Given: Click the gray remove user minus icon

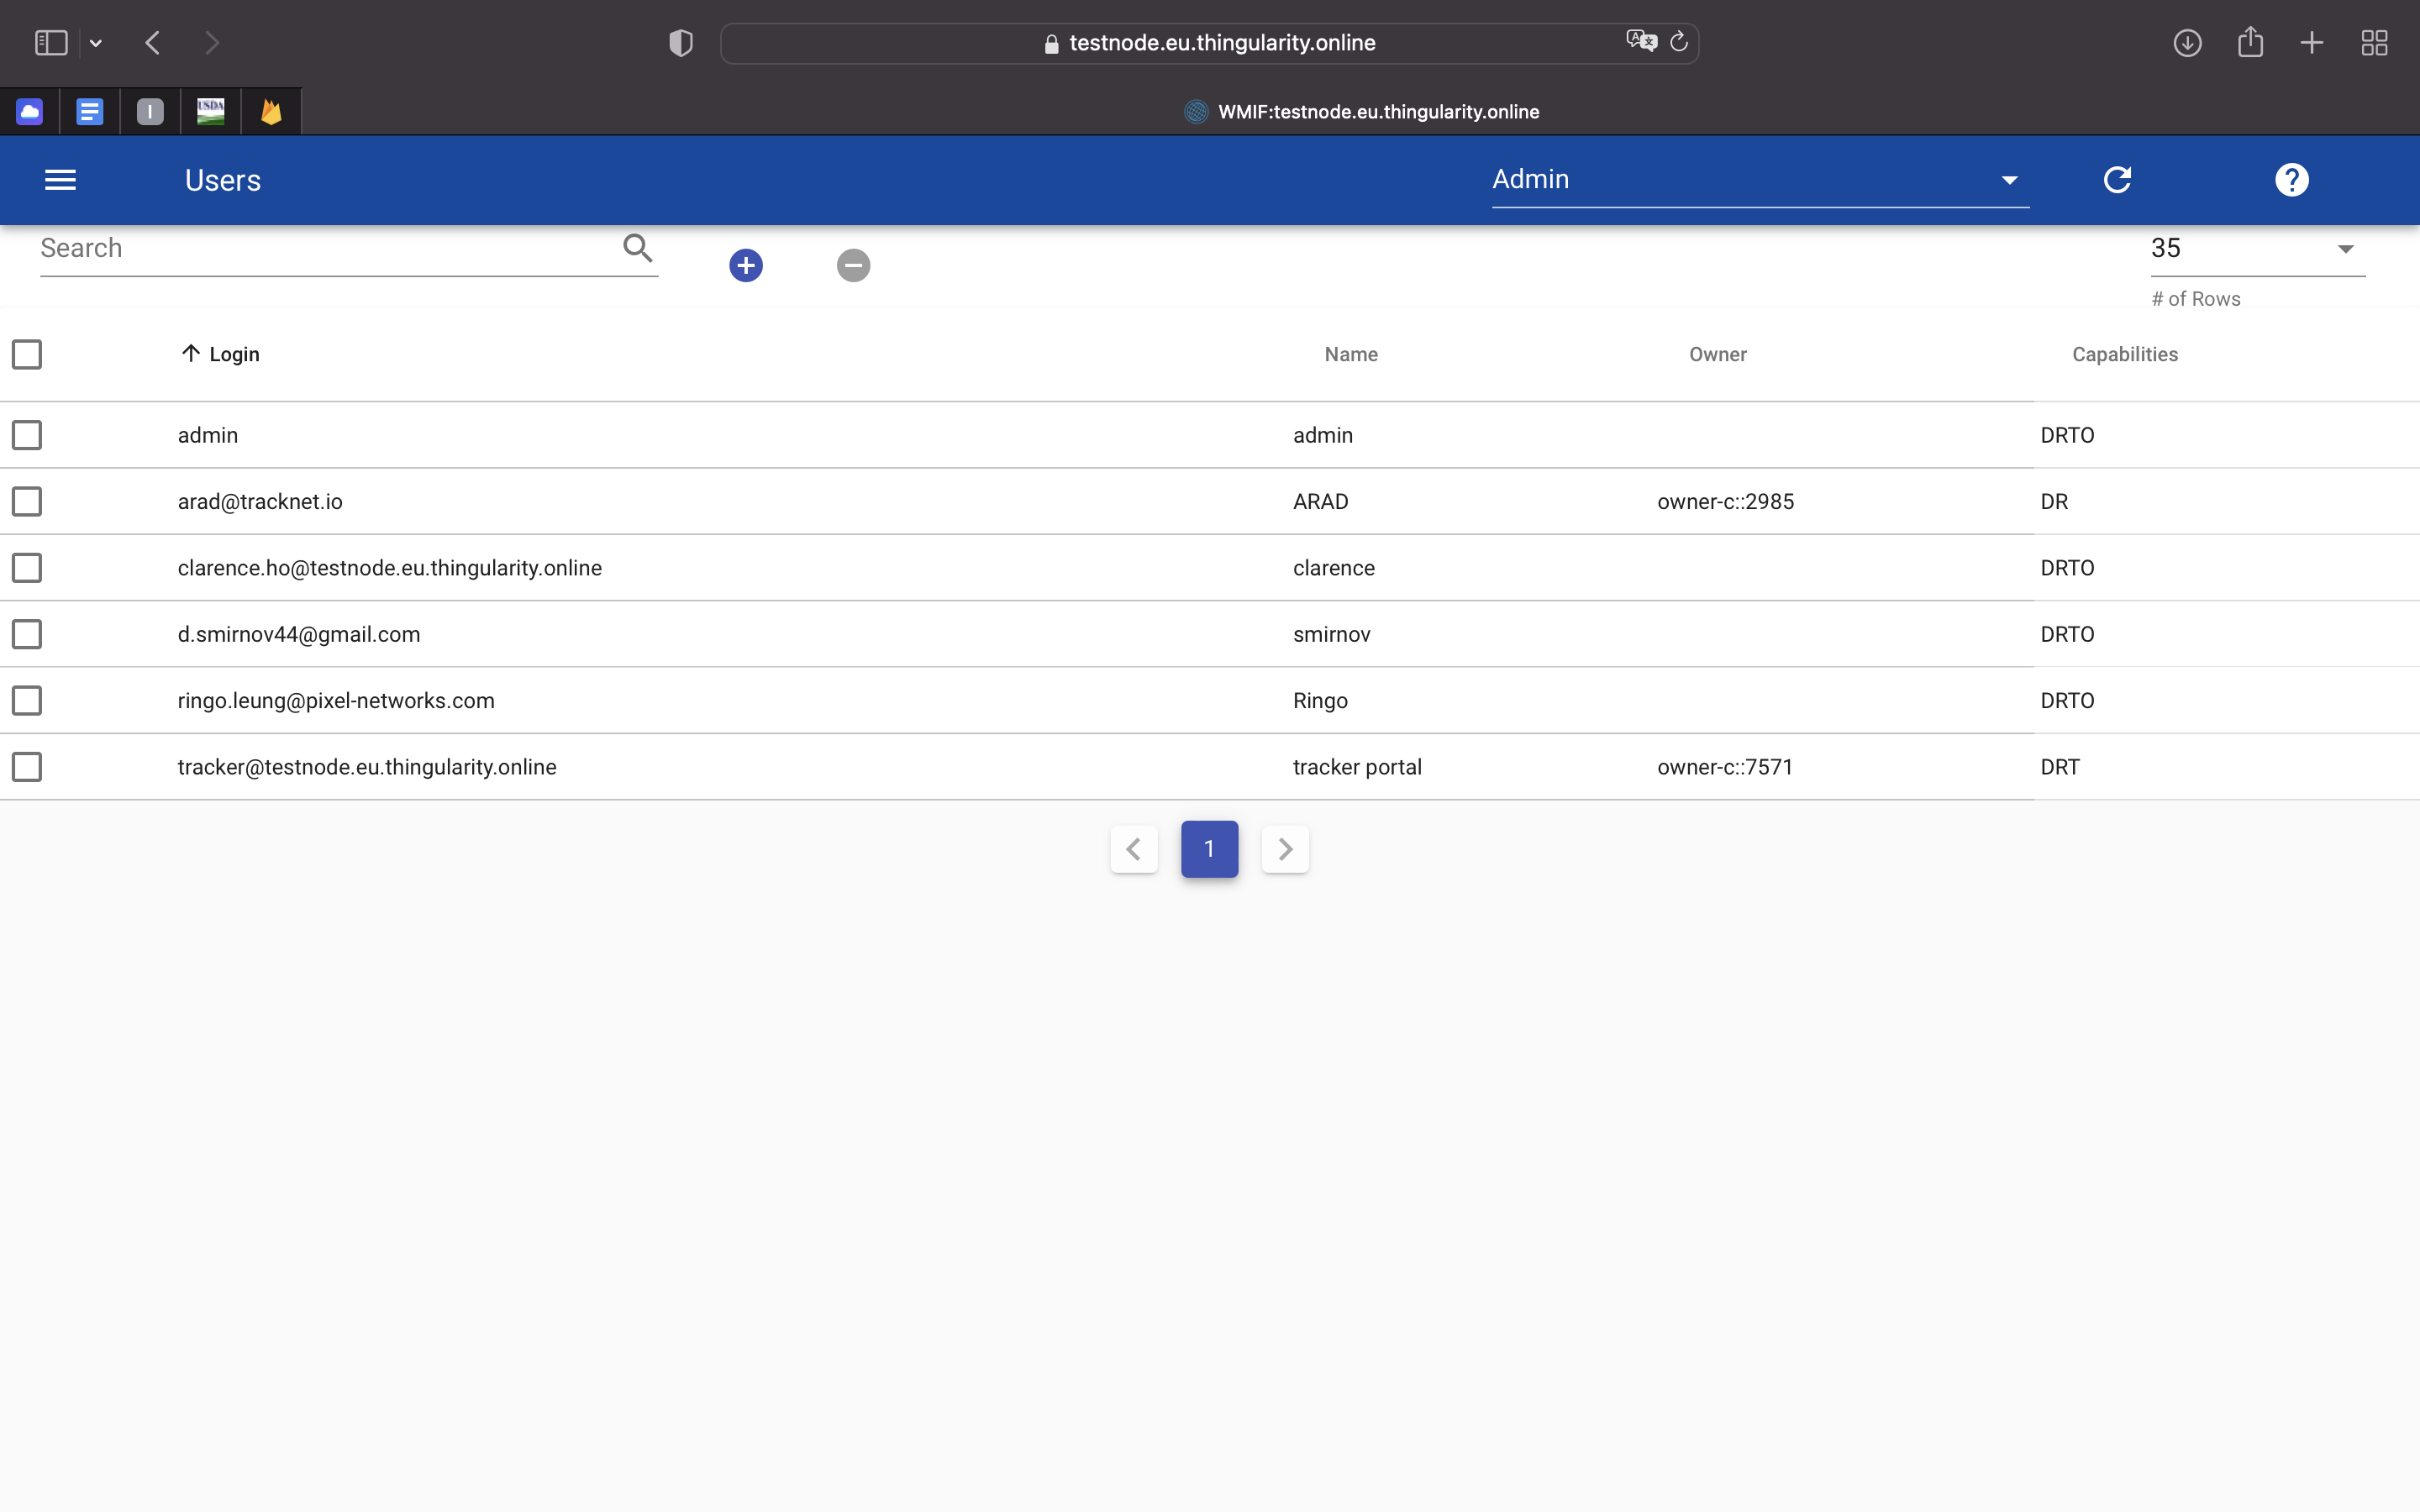Looking at the screenshot, I should (x=853, y=265).
